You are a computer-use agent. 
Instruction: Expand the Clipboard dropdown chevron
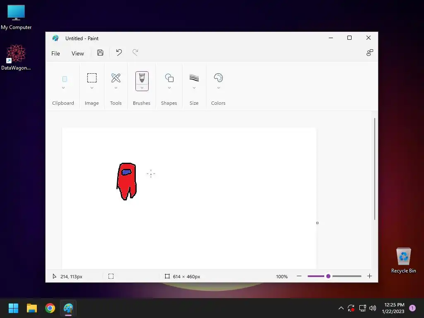[63, 88]
